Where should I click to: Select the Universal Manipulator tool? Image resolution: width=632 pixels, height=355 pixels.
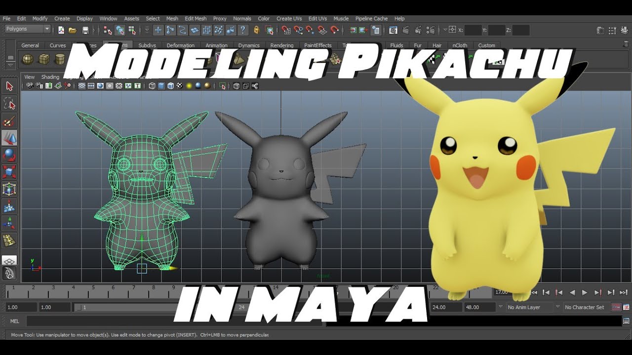pos(9,189)
